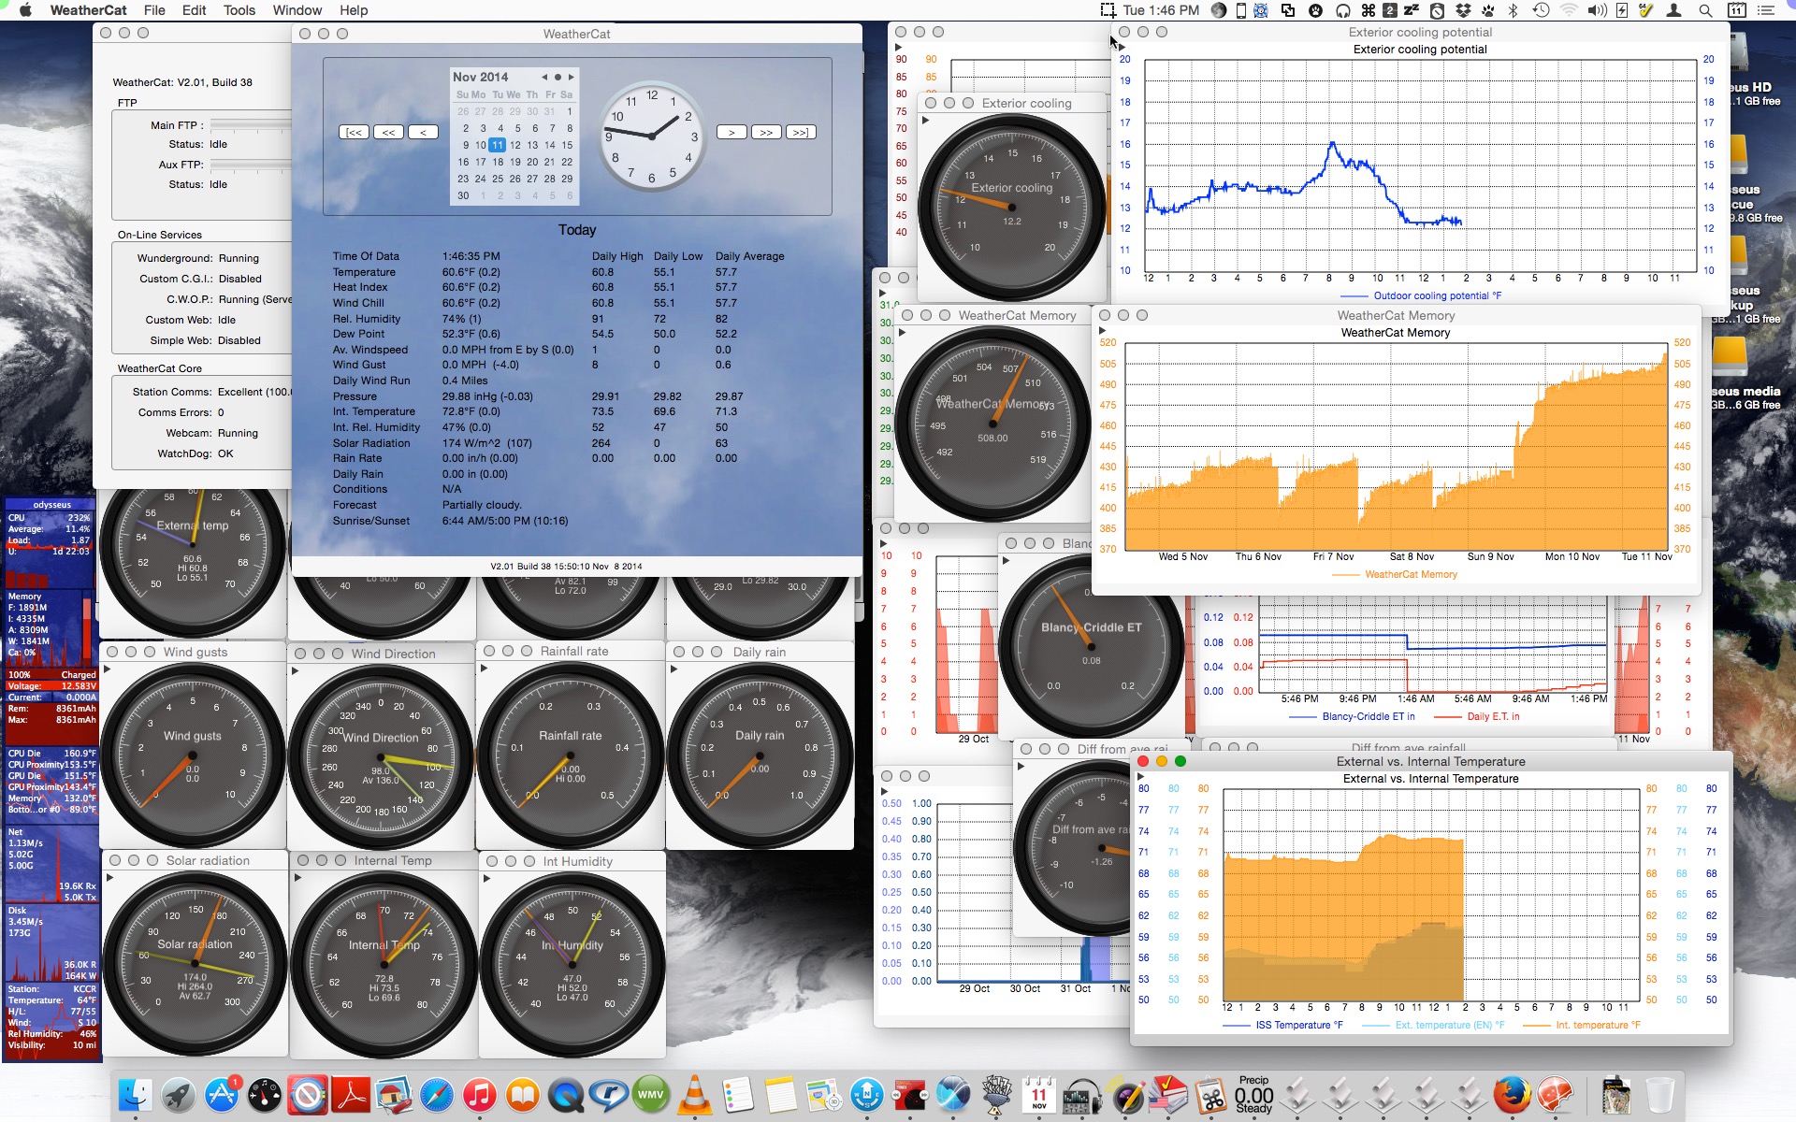Image resolution: width=1796 pixels, height=1122 pixels.
Task: Click the Wi-Fi status menu bar icon
Action: [x=1569, y=10]
